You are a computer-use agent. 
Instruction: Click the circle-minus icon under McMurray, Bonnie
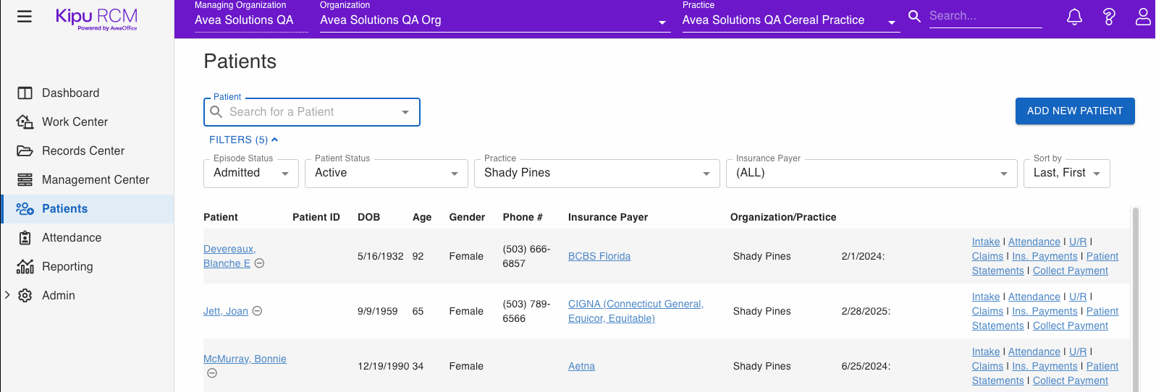[x=212, y=373]
